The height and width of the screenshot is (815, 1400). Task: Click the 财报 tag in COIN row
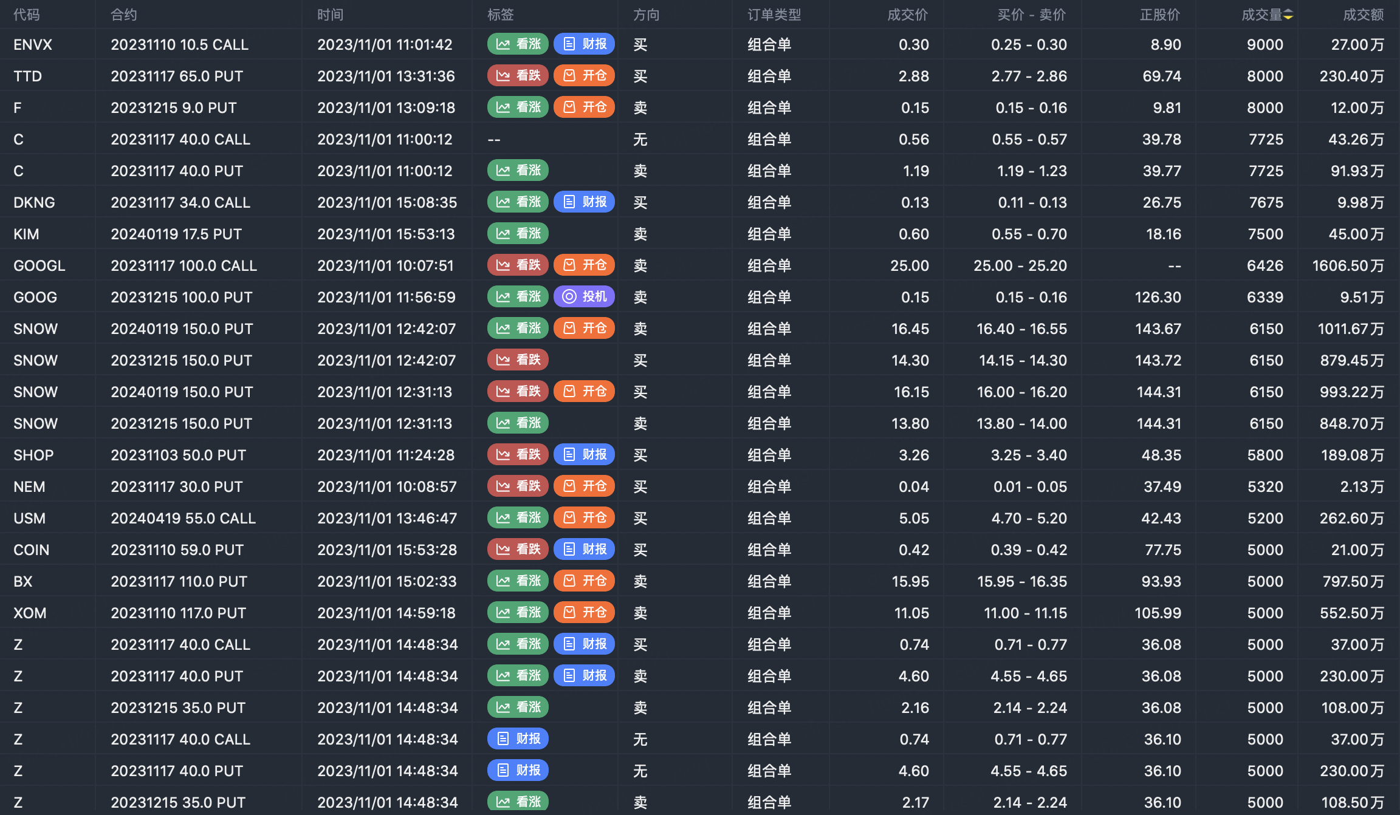[585, 549]
